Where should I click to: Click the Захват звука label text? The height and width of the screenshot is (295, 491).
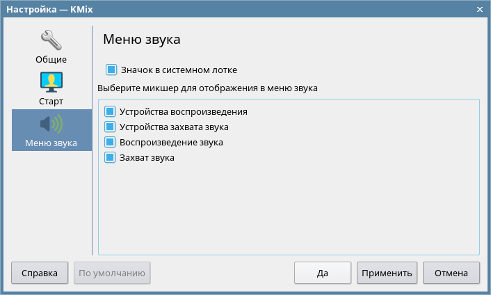(147, 157)
